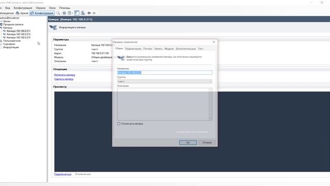The width and height of the screenshot is (330, 186).
Task: Open the list view dropdown arrow
Action: [x=72, y=13]
